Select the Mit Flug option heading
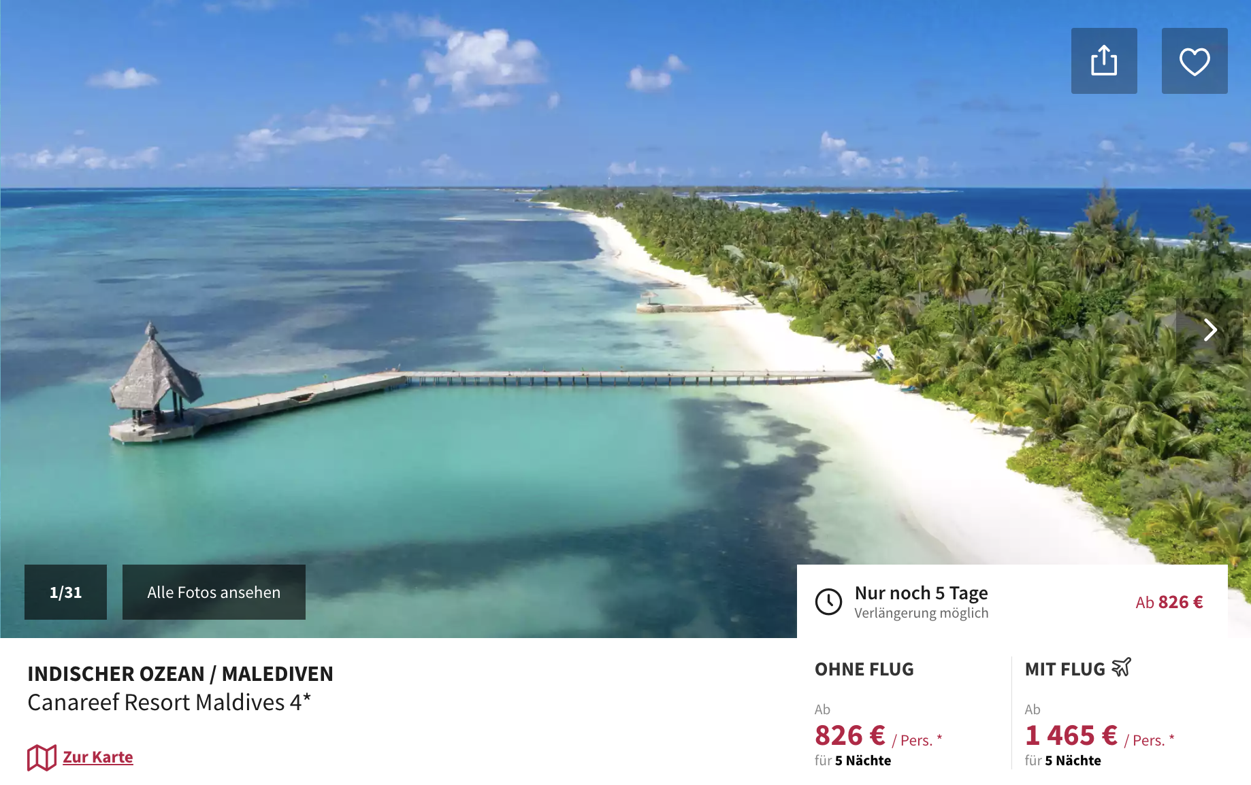Screen dimensions: 1251x785 (1065, 669)
